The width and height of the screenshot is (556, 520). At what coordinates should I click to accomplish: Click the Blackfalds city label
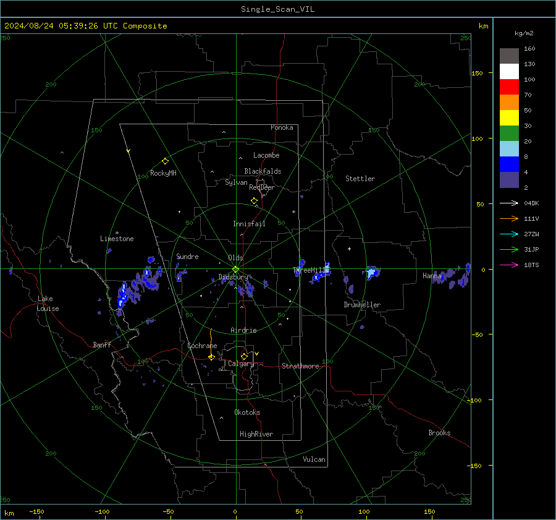(x=263, y=171)
